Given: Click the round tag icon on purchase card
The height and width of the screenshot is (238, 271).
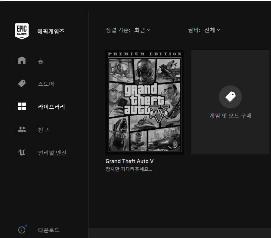Looking at the screenshot, I should [x=230, y=97].
